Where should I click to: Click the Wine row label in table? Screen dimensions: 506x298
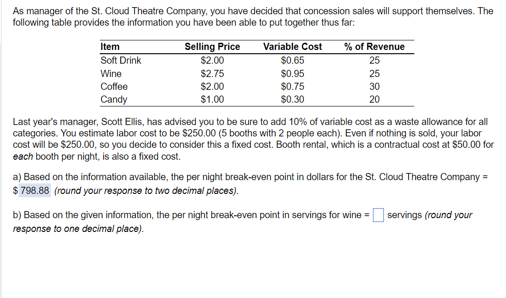click(x=111, y=74)
